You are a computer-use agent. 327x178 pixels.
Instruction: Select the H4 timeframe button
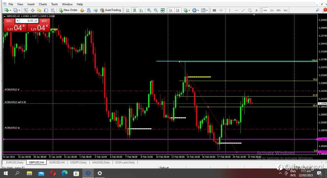265,10
